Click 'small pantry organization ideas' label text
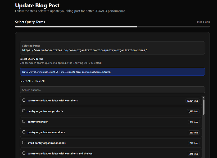Screen dimensions: 217x158 (47, 143)
